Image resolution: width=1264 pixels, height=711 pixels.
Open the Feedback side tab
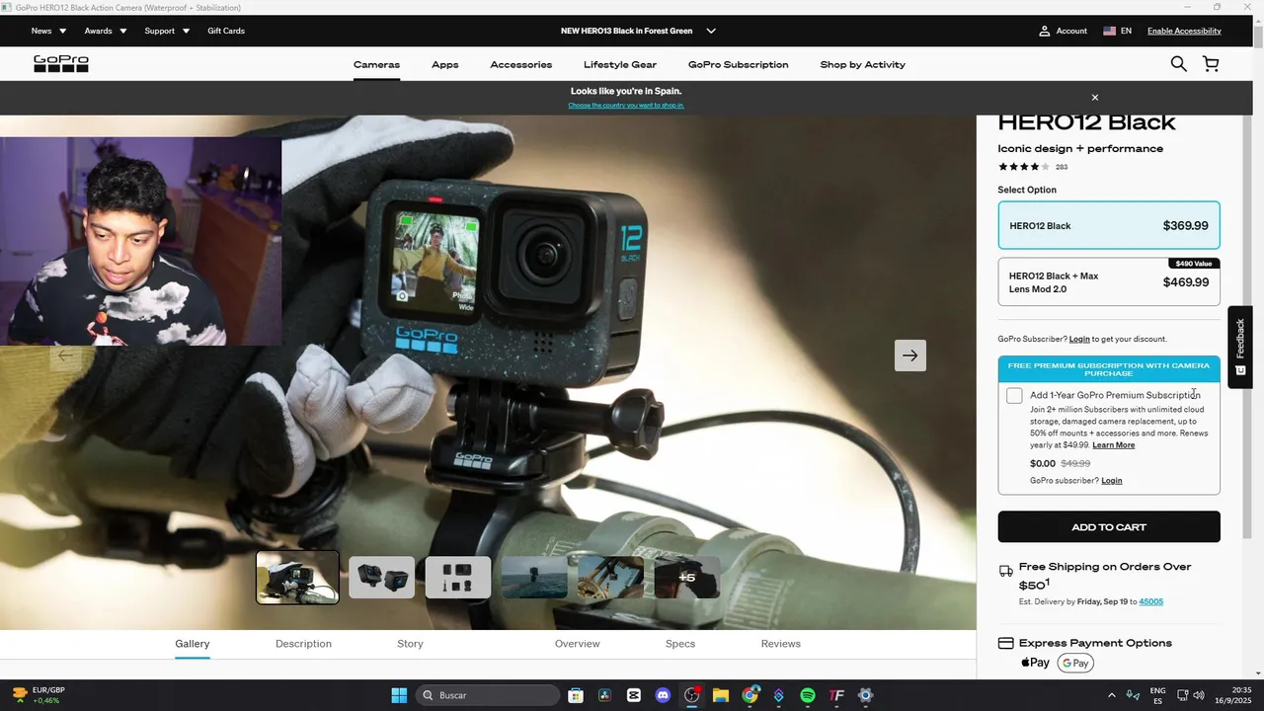[1240, 347]
